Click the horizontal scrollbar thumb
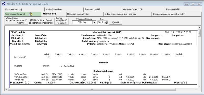Screen dimensions: 204x95 click(92, 89)
